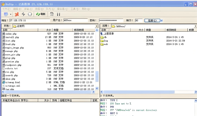
Task: Click the local file list vertical scrollbar
Action: click(97, 60)
